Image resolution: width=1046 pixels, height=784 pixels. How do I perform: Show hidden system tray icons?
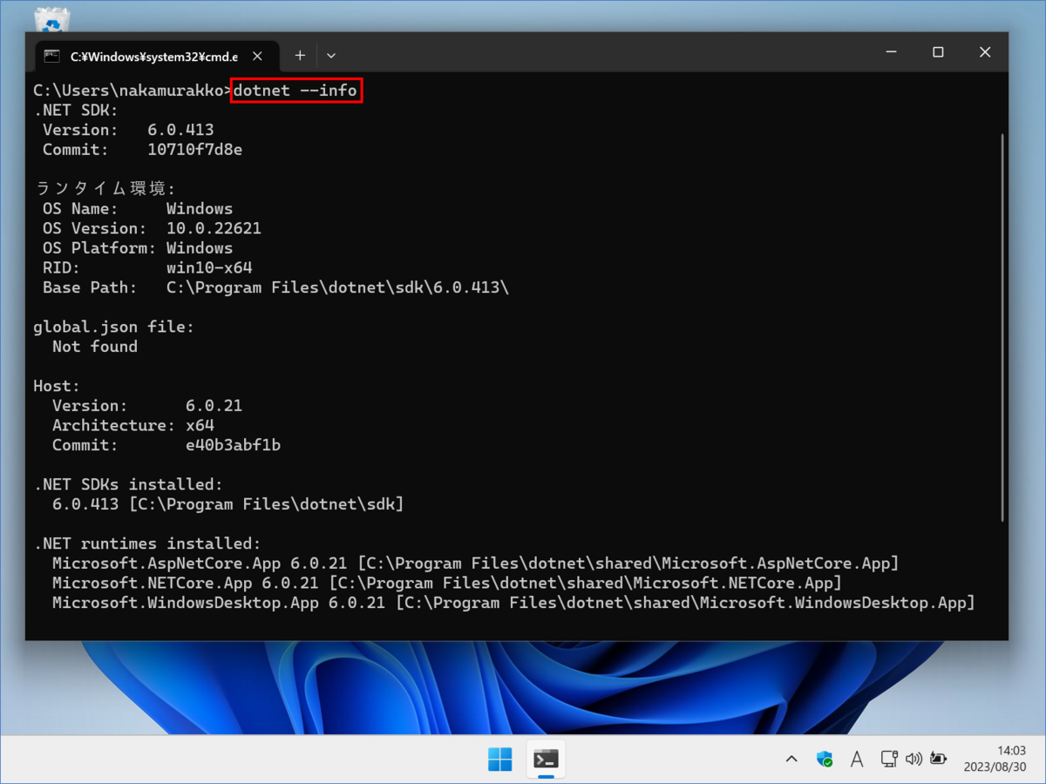(791, 760)
